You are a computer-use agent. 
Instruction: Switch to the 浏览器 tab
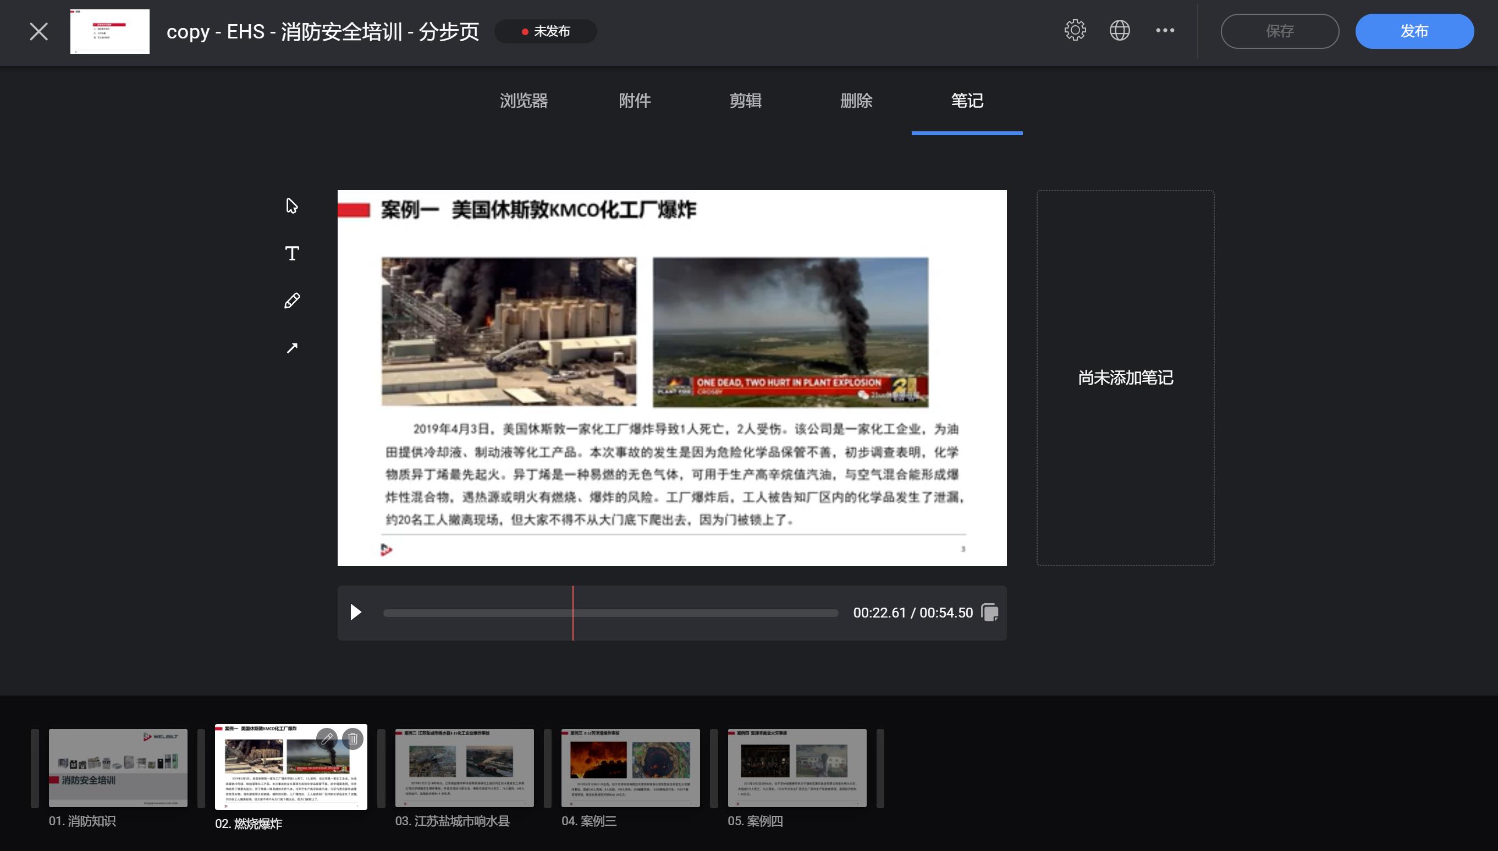tap(524, 101)
